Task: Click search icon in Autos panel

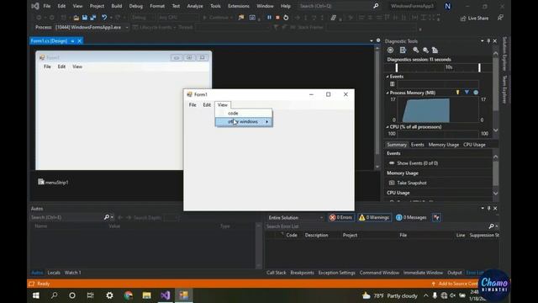Action: (x=107, y=217)
